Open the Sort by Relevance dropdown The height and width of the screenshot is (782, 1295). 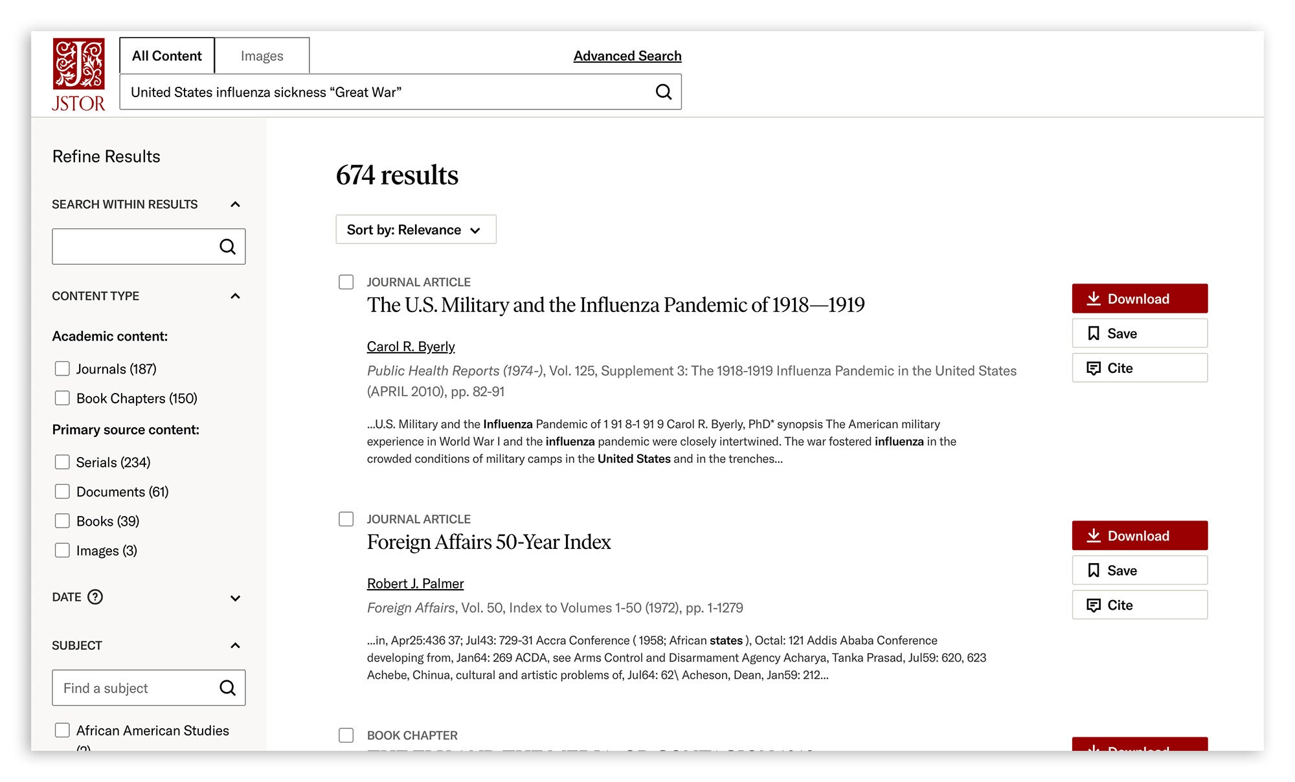tap(416, 230)
